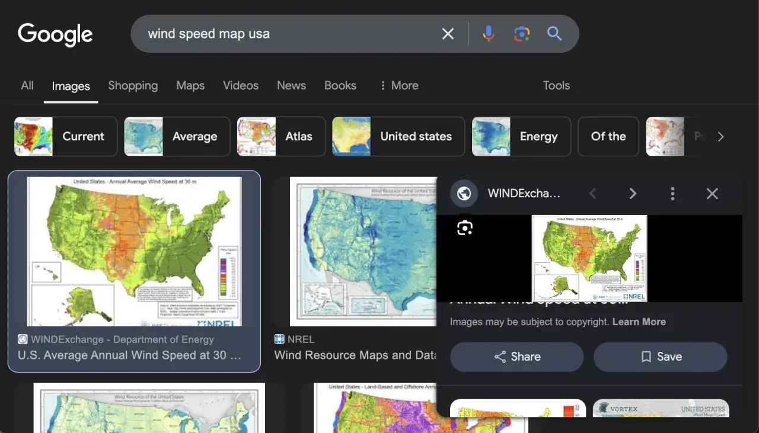Screen dimensions: 759x433
Task: Click the WINDExchange globe site icon
Action: [x=464, y=193]
